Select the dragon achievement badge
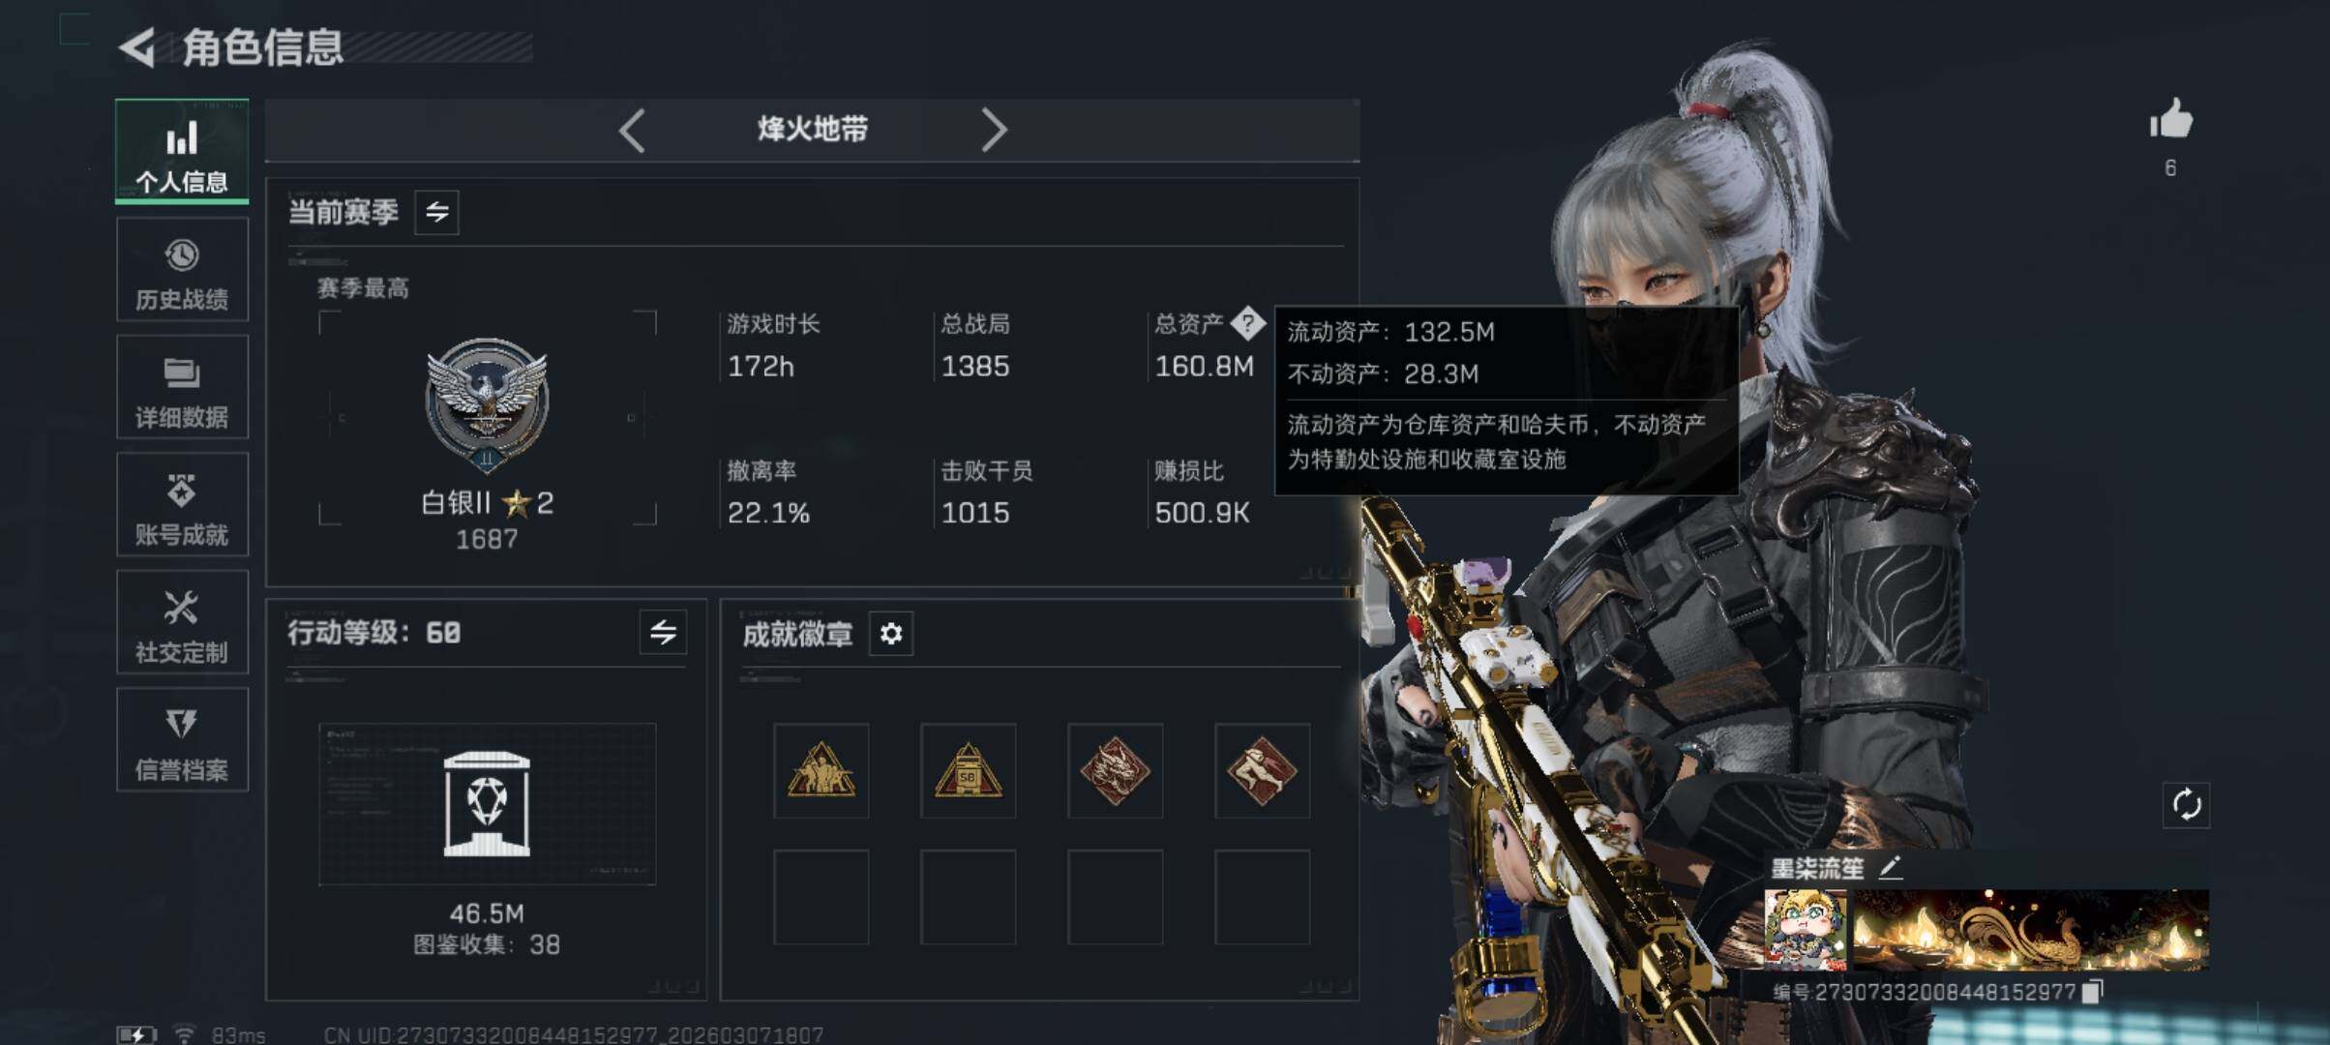Viewport: 2330px width, 1045px height. (1116, 770)
